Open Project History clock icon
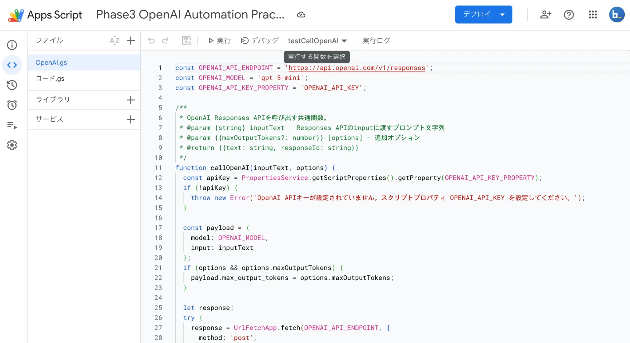 coord(12,85)
